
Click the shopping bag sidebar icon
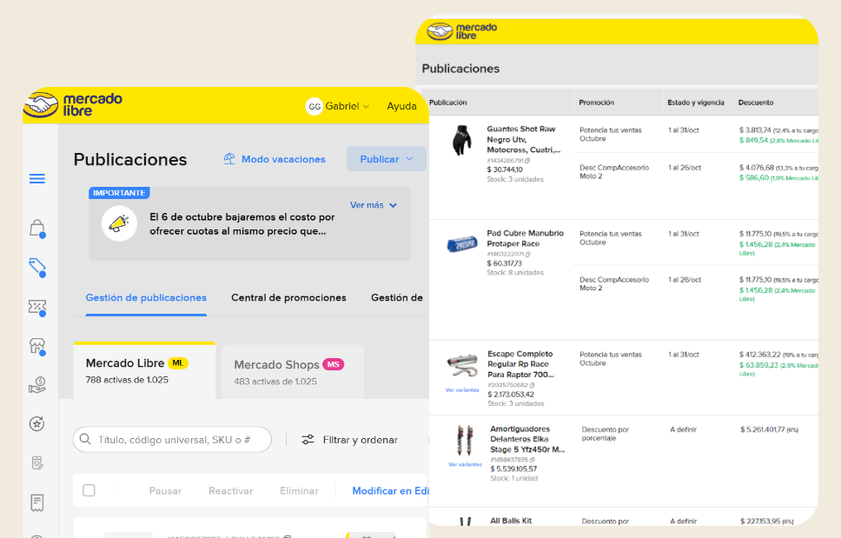click(x=36, y=229)
